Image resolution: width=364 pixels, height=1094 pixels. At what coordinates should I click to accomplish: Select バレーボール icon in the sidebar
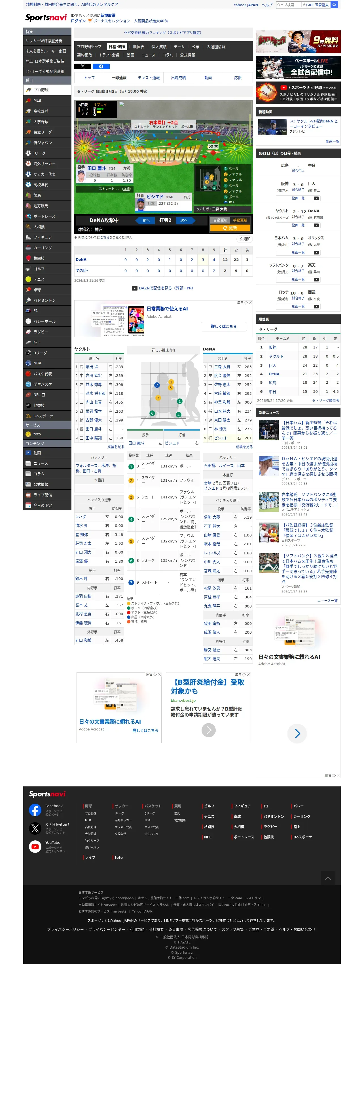pos(28,321)
